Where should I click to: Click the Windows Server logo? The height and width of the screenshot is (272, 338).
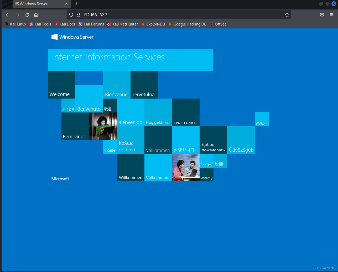pos(72,37)
